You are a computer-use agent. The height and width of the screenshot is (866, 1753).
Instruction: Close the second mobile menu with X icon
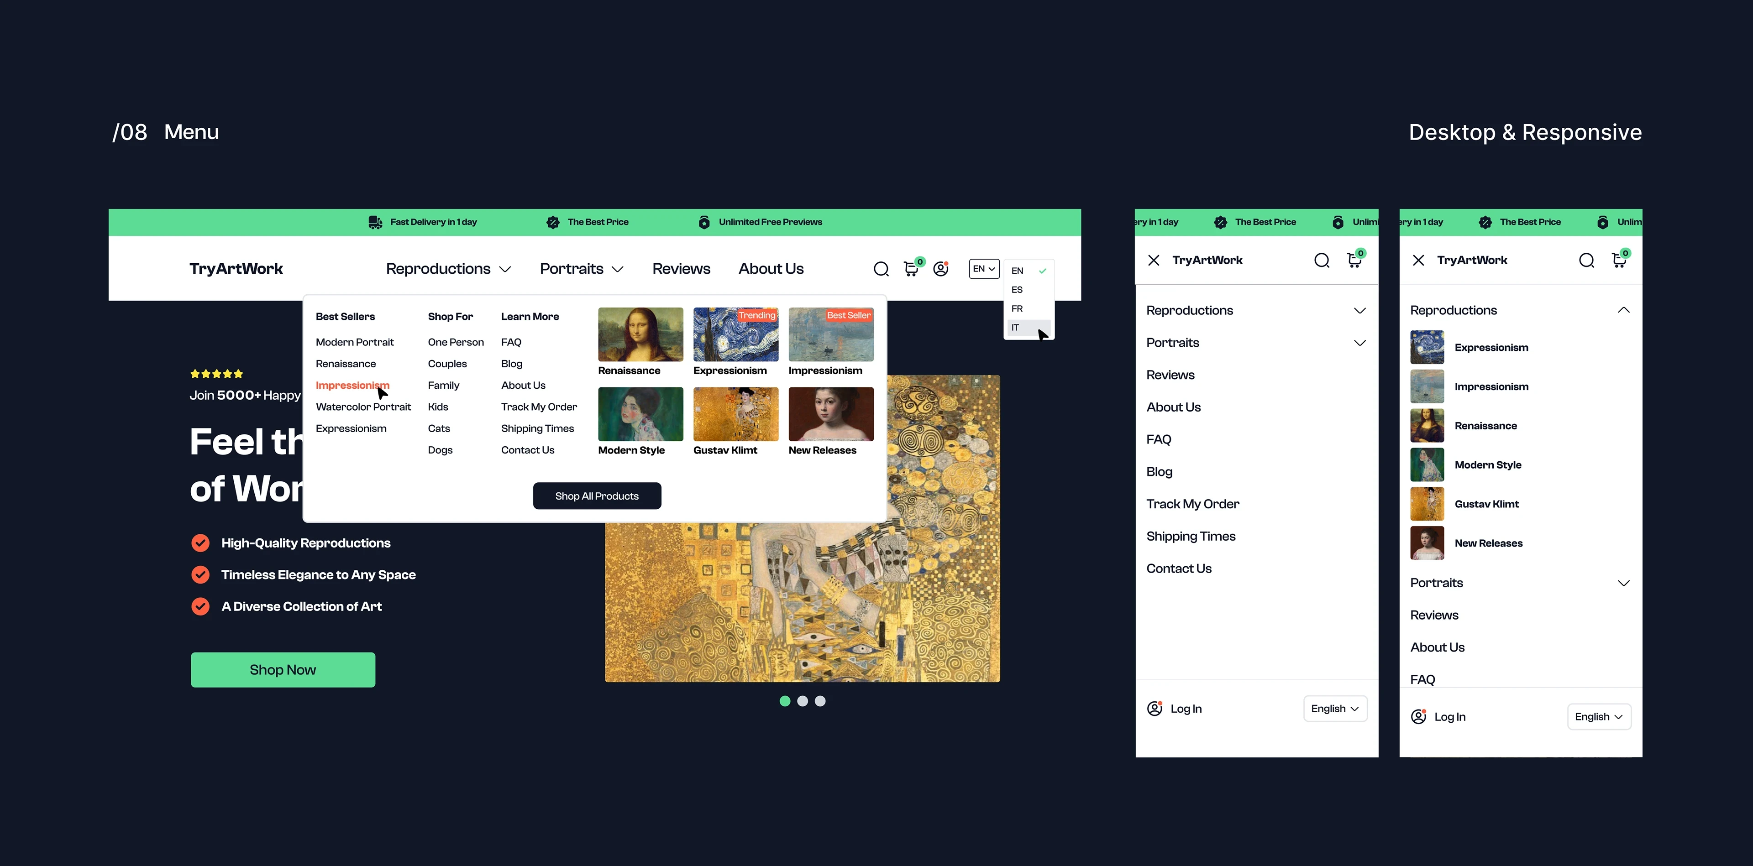coord(1418,260)
